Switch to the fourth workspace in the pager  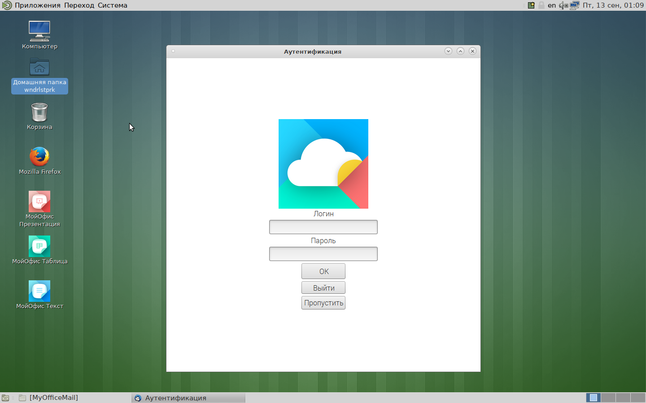(x=638, y=398)
